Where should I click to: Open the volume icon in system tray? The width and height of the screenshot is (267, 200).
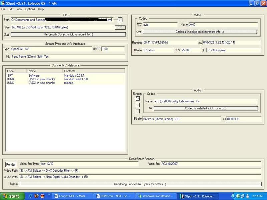pyautogui.click(x=247, y=196)
